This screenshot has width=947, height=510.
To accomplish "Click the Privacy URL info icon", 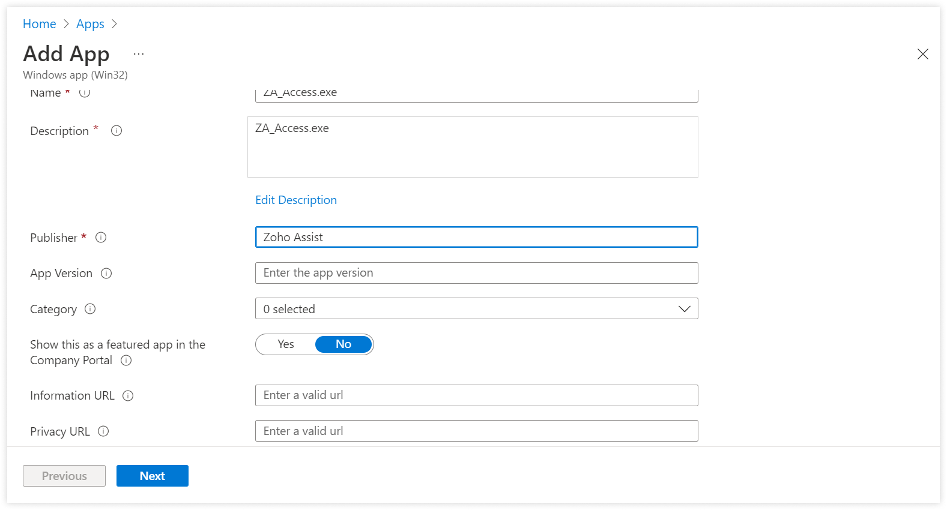I will 103,431.
